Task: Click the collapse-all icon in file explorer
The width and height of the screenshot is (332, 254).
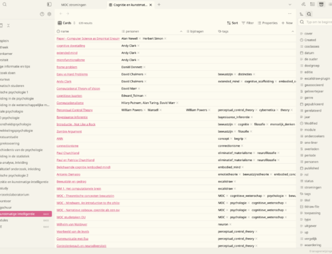Action: click(x=9, y=26)
